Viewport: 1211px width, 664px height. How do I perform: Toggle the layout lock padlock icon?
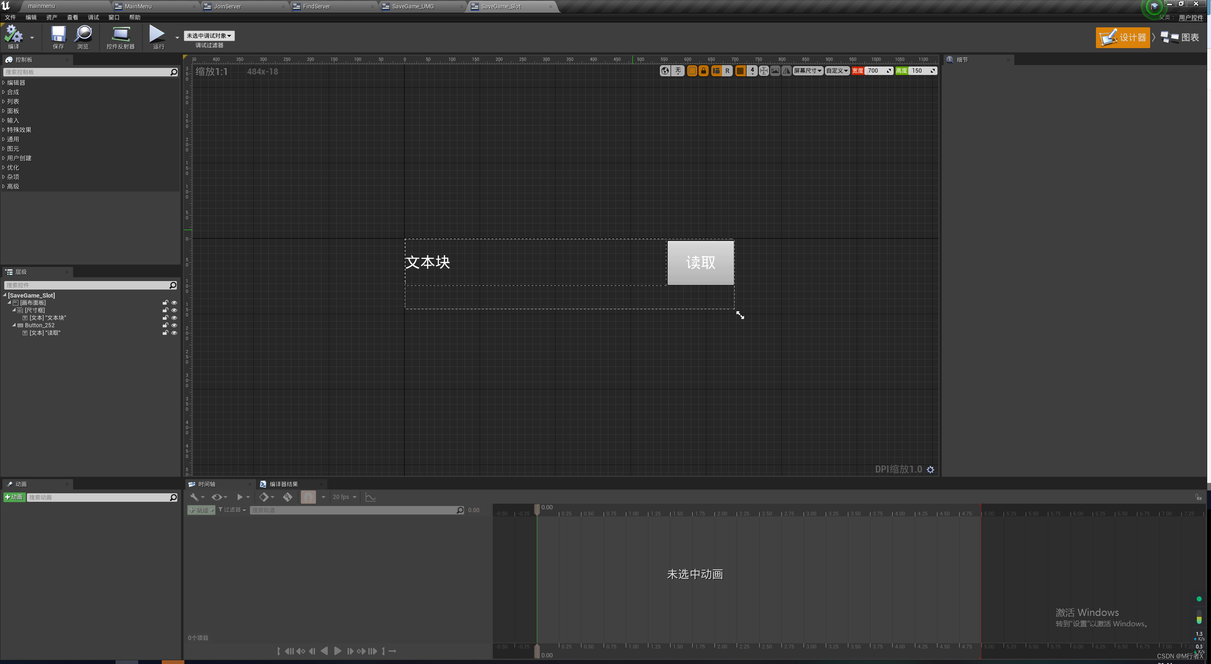pos(704,71)
